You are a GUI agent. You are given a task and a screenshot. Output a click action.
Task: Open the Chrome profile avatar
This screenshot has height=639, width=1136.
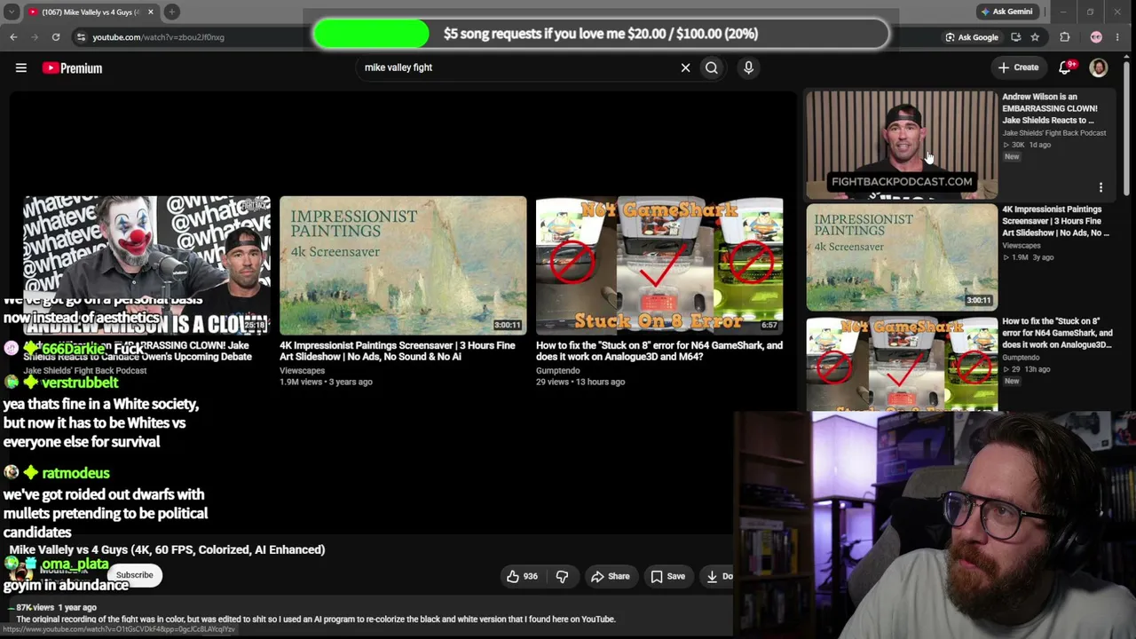point(1096,37)
